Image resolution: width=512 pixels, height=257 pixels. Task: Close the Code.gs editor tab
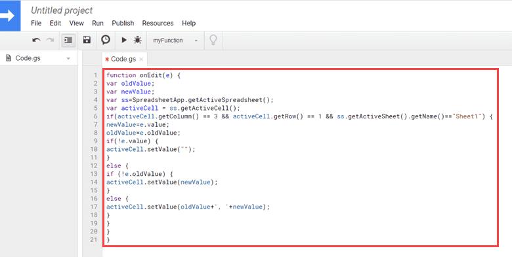click(x=141, y=60)
